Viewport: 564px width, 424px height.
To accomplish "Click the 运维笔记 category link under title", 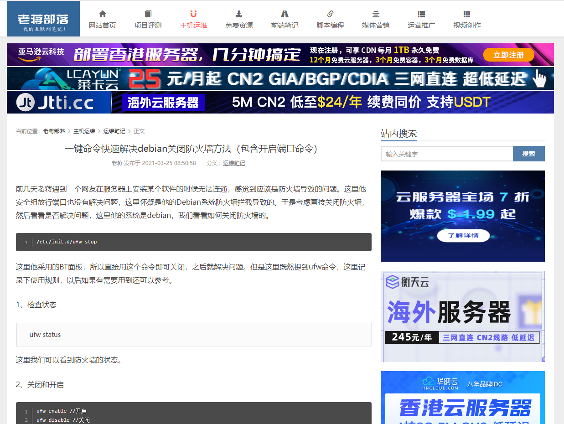I will coord(234,163).
